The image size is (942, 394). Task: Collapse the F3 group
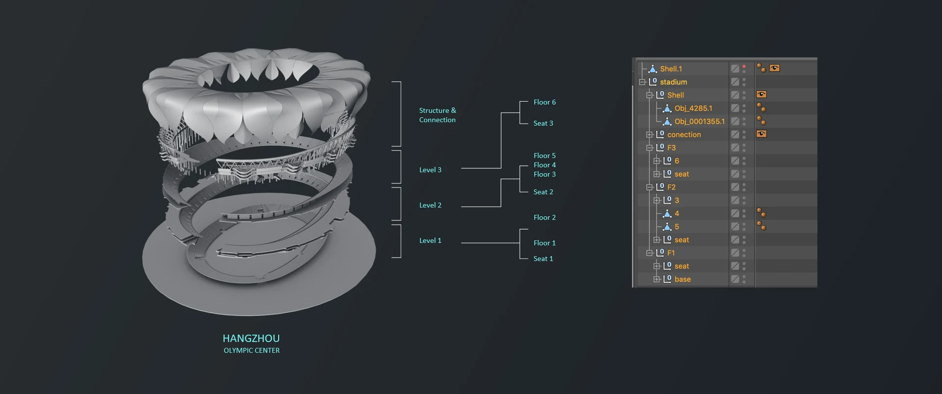[x=650, y=148]
